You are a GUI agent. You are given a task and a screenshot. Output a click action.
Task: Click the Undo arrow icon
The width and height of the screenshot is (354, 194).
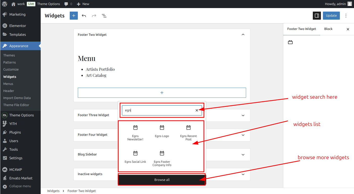tap(84, 16)
